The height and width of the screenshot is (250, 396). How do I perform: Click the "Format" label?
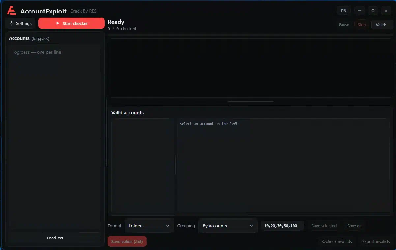pyautogui.click(x=114, y=226)
